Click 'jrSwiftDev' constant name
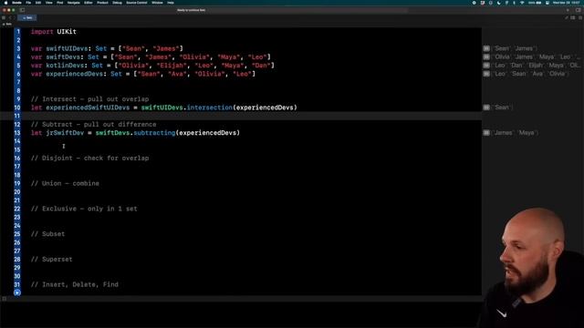The height and width of the screenshot is (328, 584). [65, 133]
